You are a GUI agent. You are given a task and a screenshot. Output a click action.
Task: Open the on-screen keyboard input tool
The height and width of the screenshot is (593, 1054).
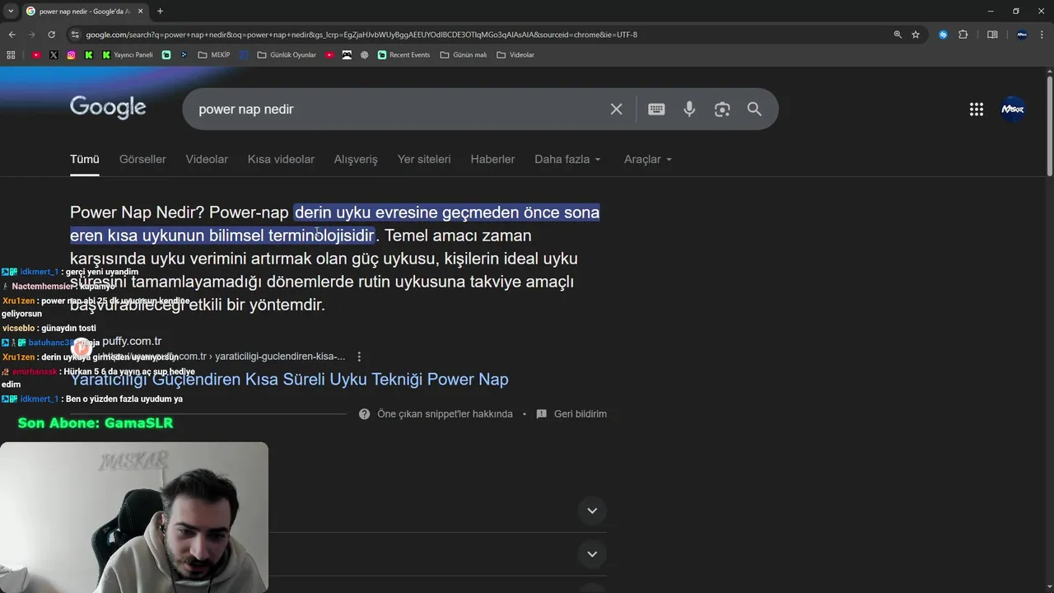pos(656,109)
